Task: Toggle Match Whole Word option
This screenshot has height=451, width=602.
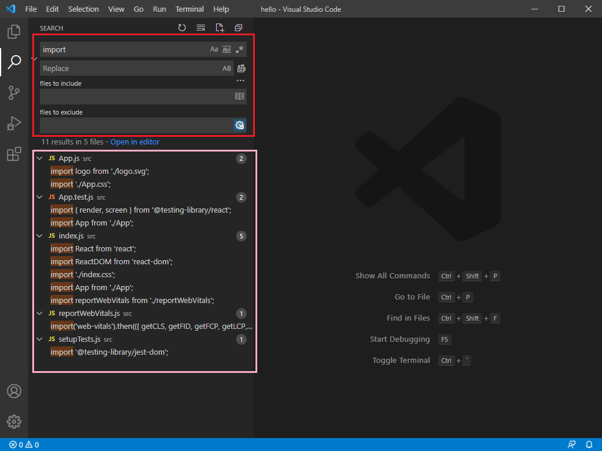Action: 227,49
